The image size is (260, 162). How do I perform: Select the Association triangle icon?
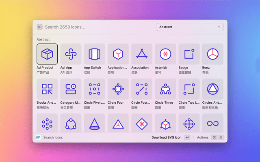142,54
